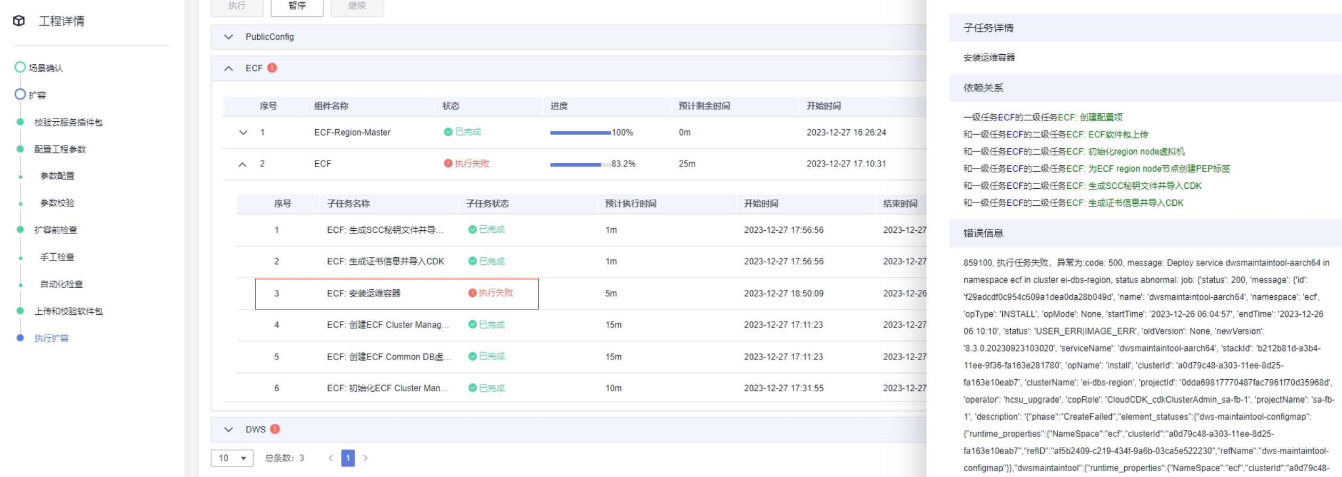1342x477 pixels.
Task: Open the 扩容 step
Action: [x=37, y=95]
